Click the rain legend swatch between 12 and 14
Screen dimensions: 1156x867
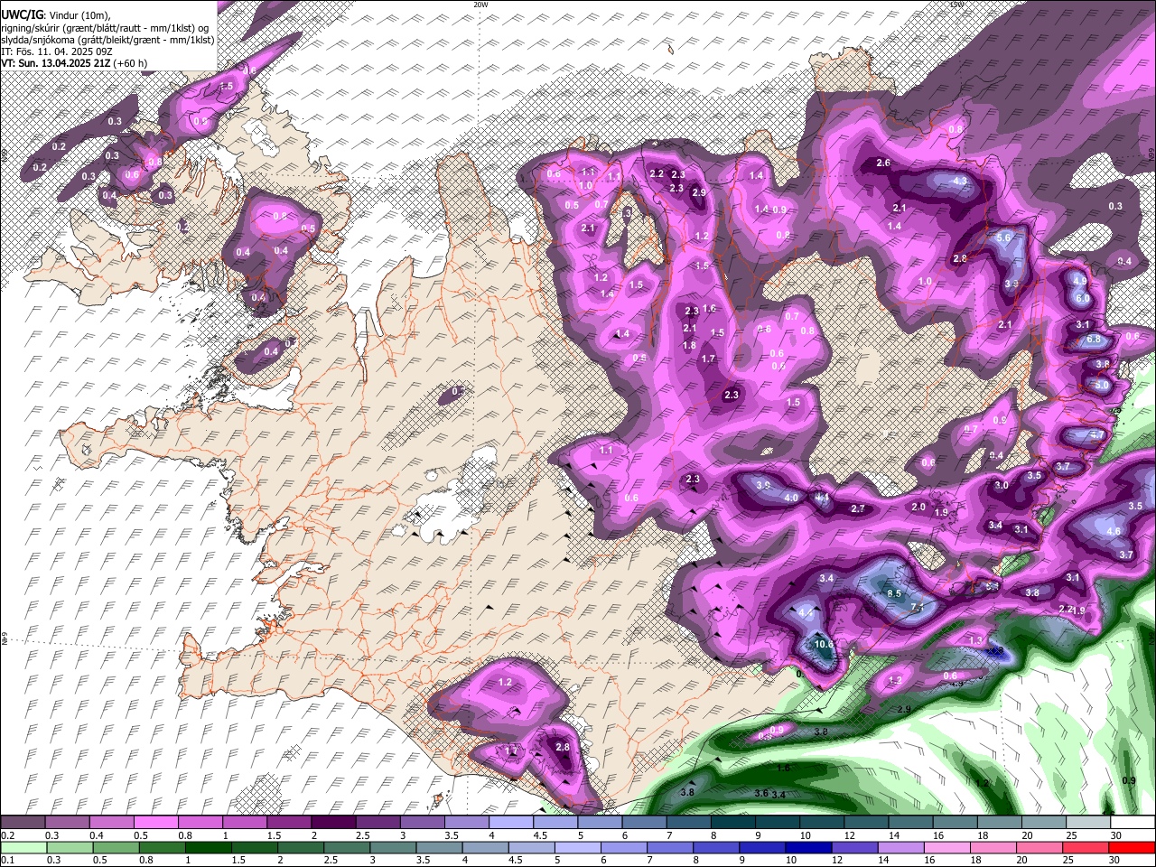click(x=854, y=847)
